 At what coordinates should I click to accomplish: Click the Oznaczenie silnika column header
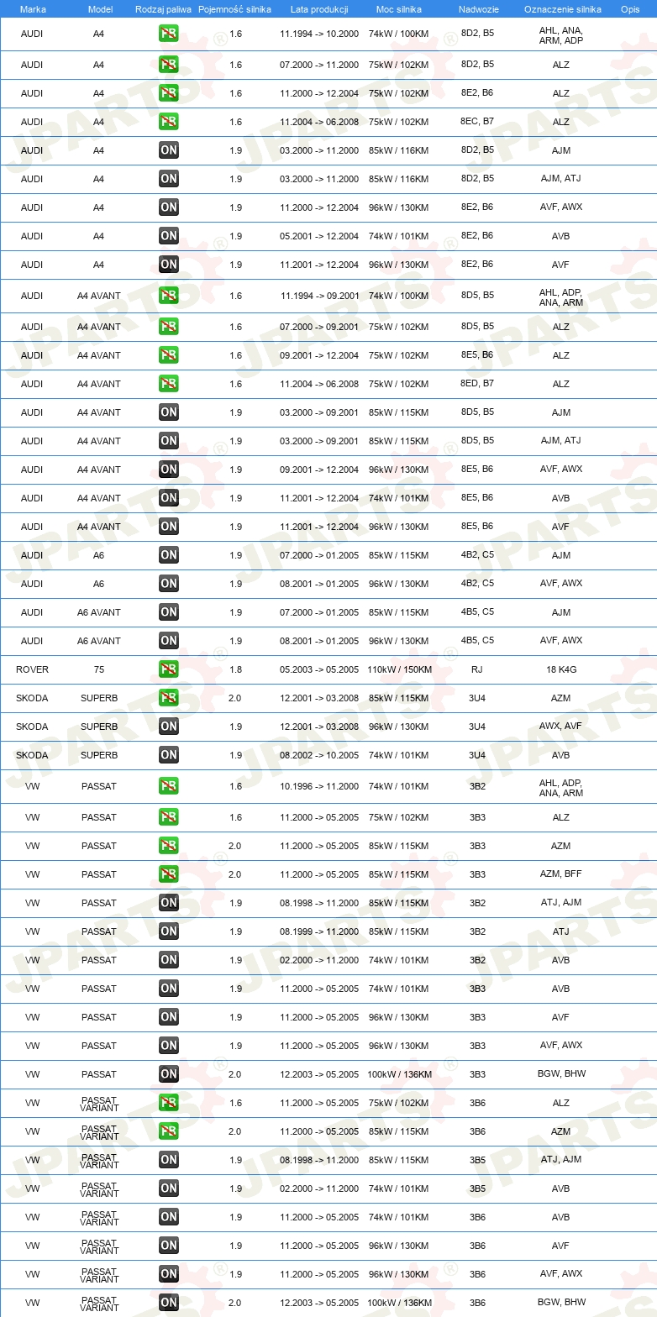(562, 9)
